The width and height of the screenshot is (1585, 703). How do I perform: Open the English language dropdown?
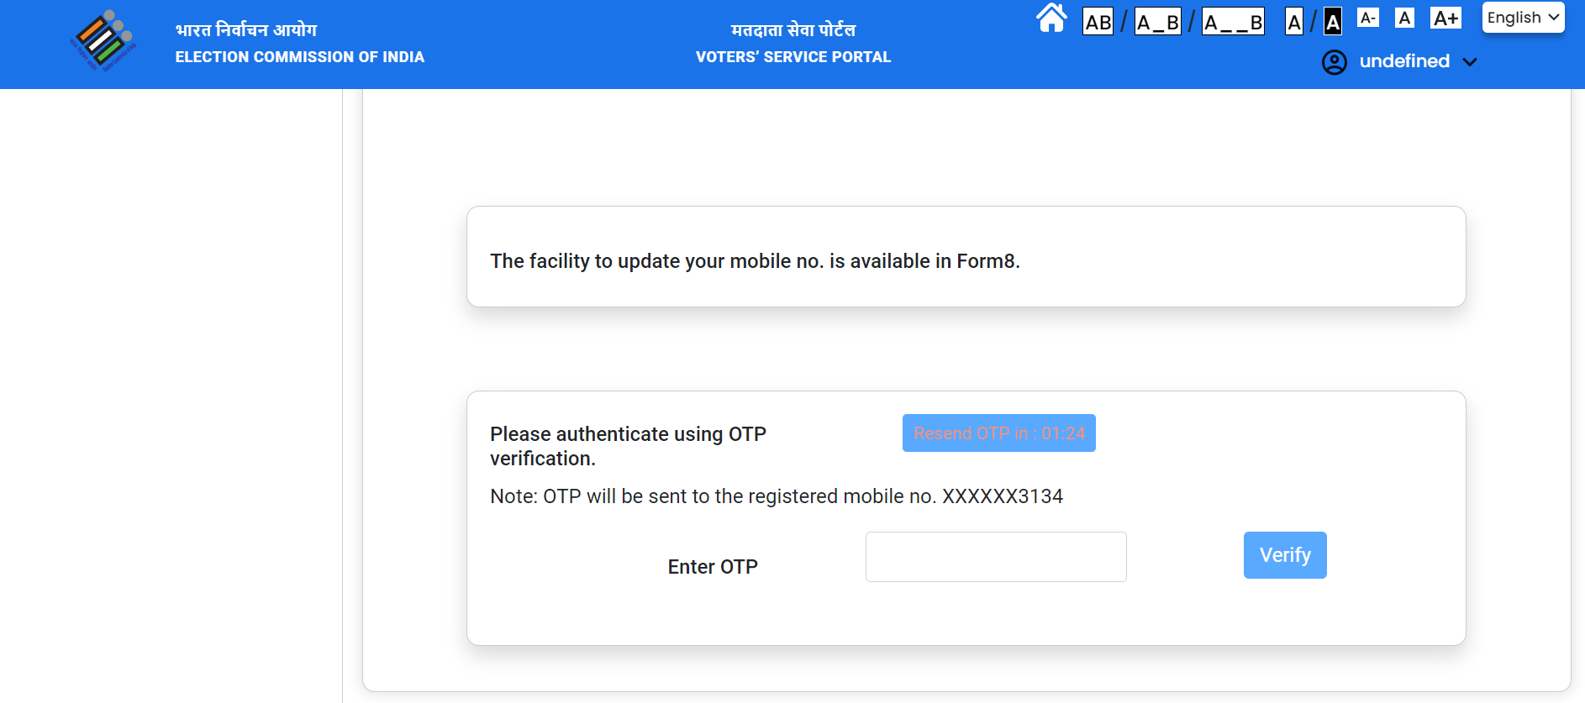(1523, 18)
